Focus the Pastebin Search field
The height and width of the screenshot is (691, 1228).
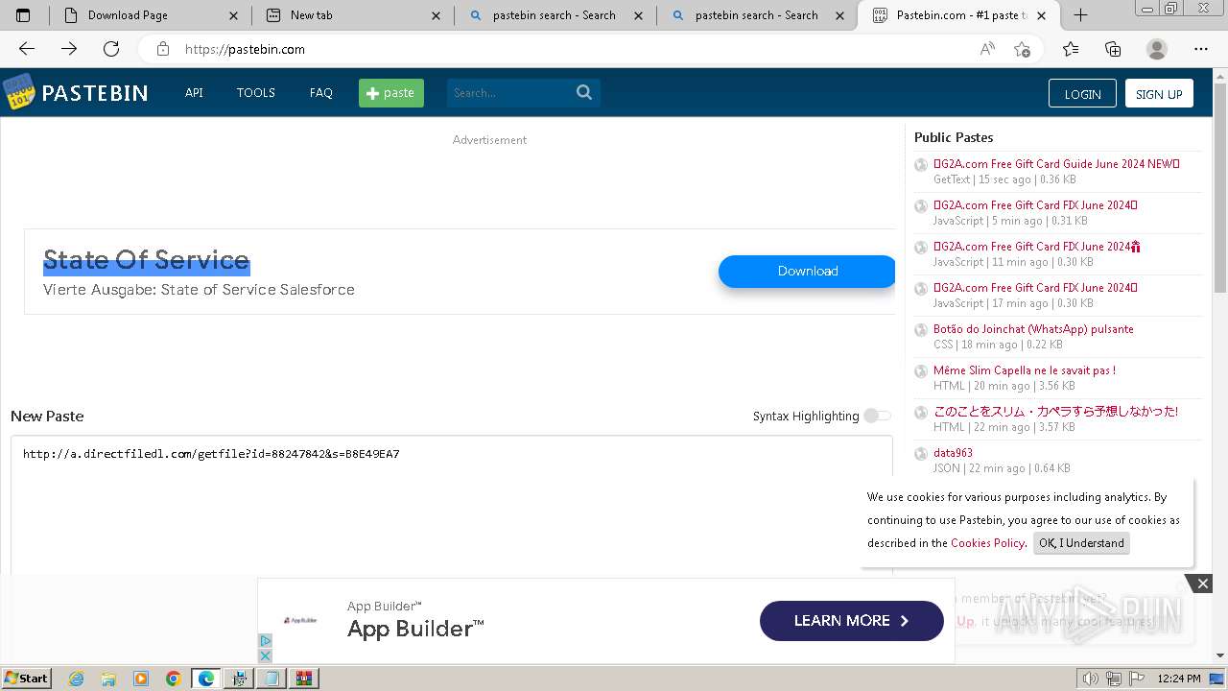509,92
